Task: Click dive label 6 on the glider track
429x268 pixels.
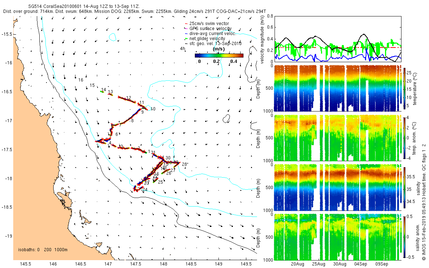Action: point(117,134)
